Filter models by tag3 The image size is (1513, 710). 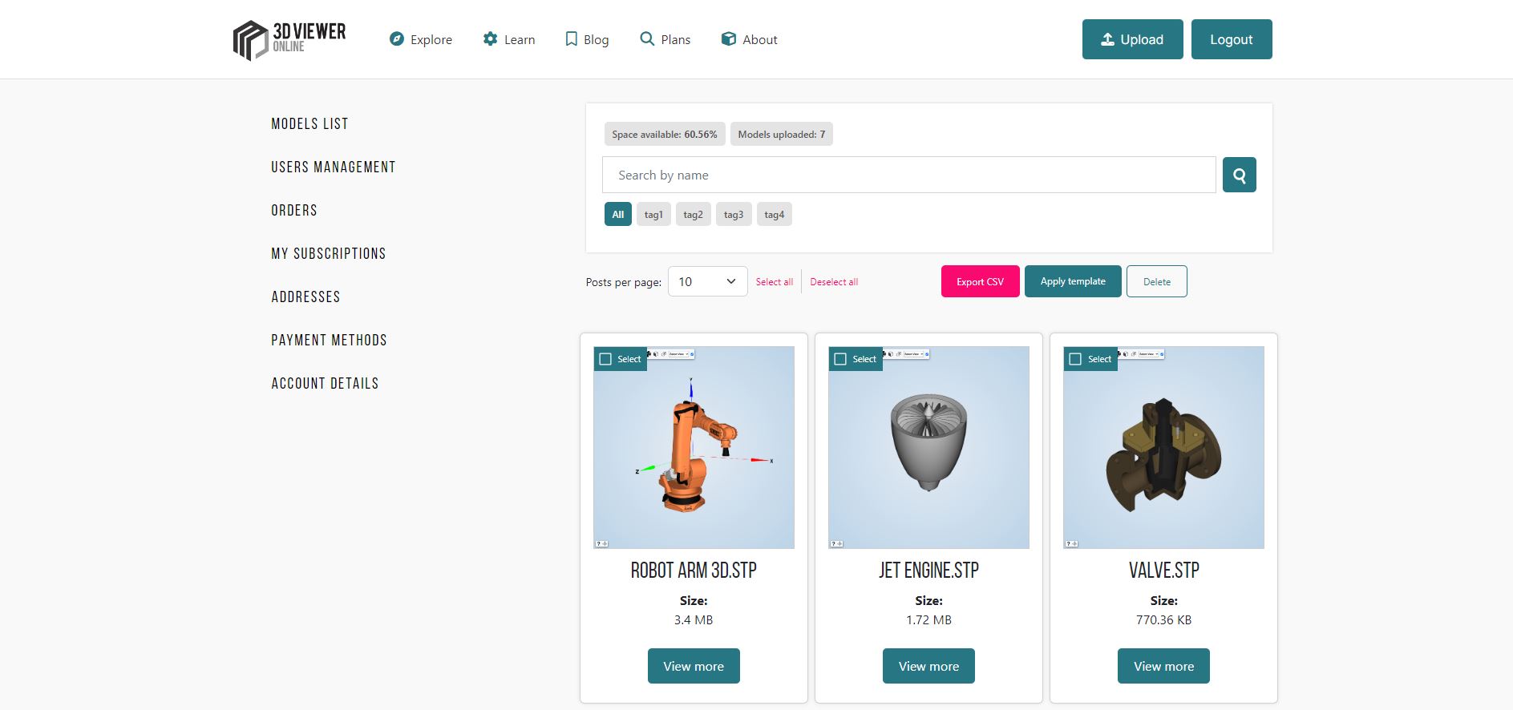(x=733, y=215)
